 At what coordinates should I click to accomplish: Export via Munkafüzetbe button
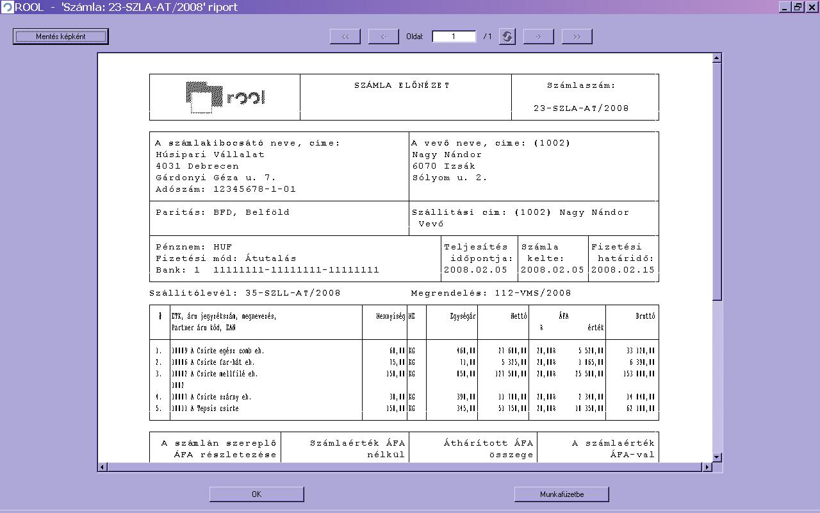[x=562, y=494]
